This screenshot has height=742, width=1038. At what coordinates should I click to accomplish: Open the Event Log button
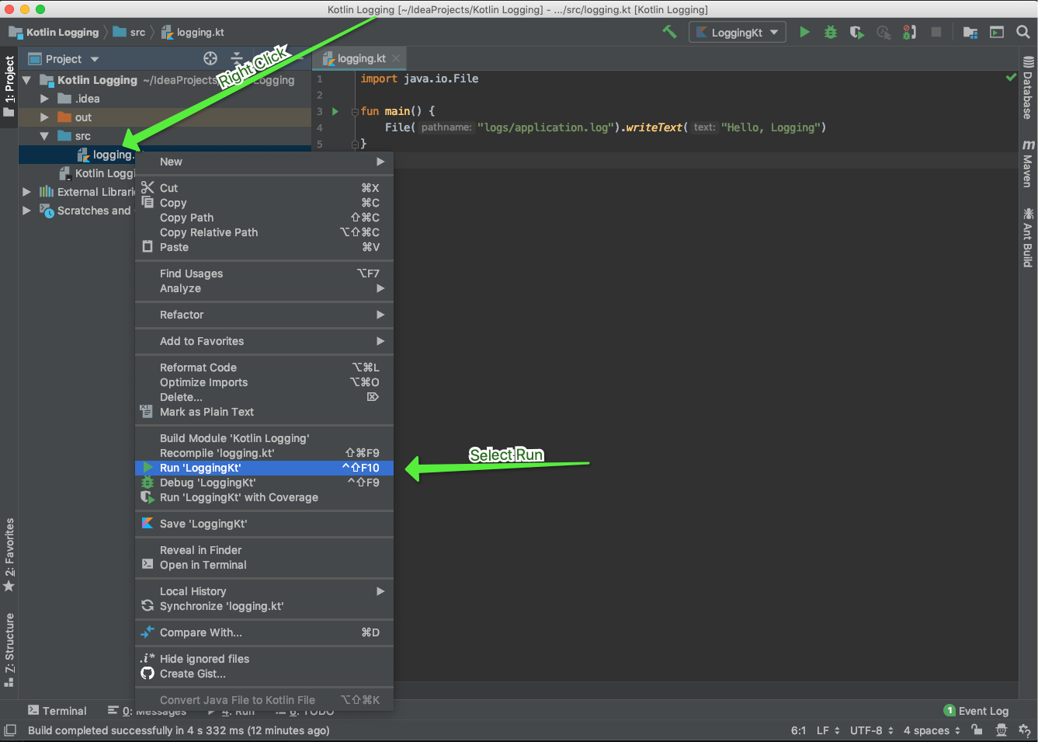click(x=976, y=710)
